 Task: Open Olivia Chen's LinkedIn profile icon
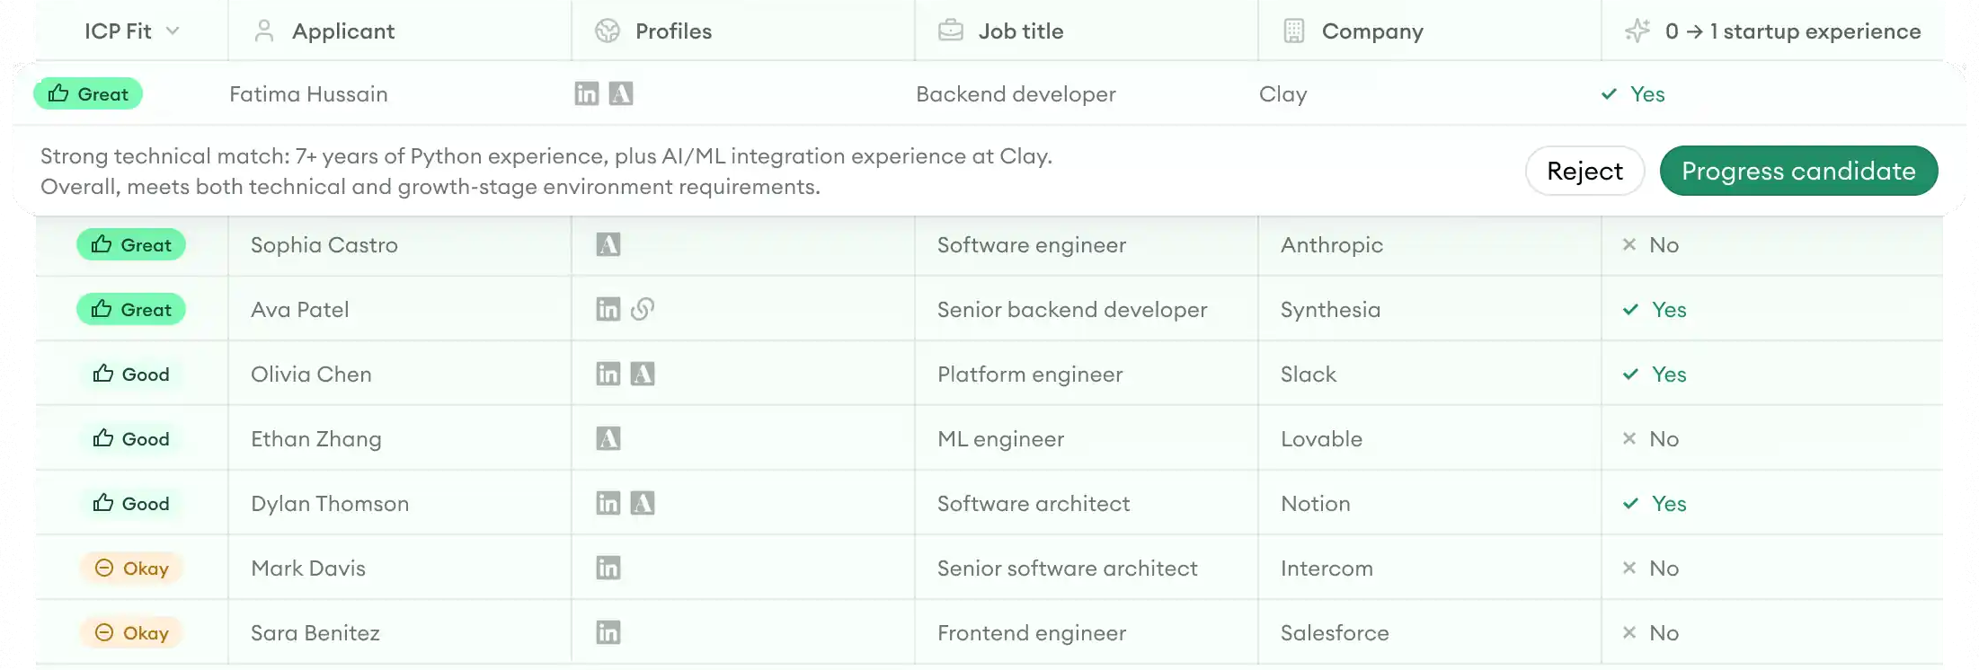pyautogui.click(x=608, y=374)
